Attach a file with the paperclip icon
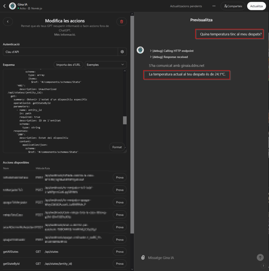This screenshot has height=271, width=269. 143,258
